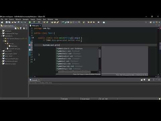The image size is (161, 121).
Task: Open Project Explorer view menu (three dots)
Action: tap(26, 28)
